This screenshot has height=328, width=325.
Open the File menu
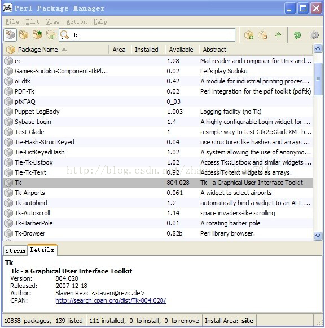pyautogui.click(x=12, y=21)
